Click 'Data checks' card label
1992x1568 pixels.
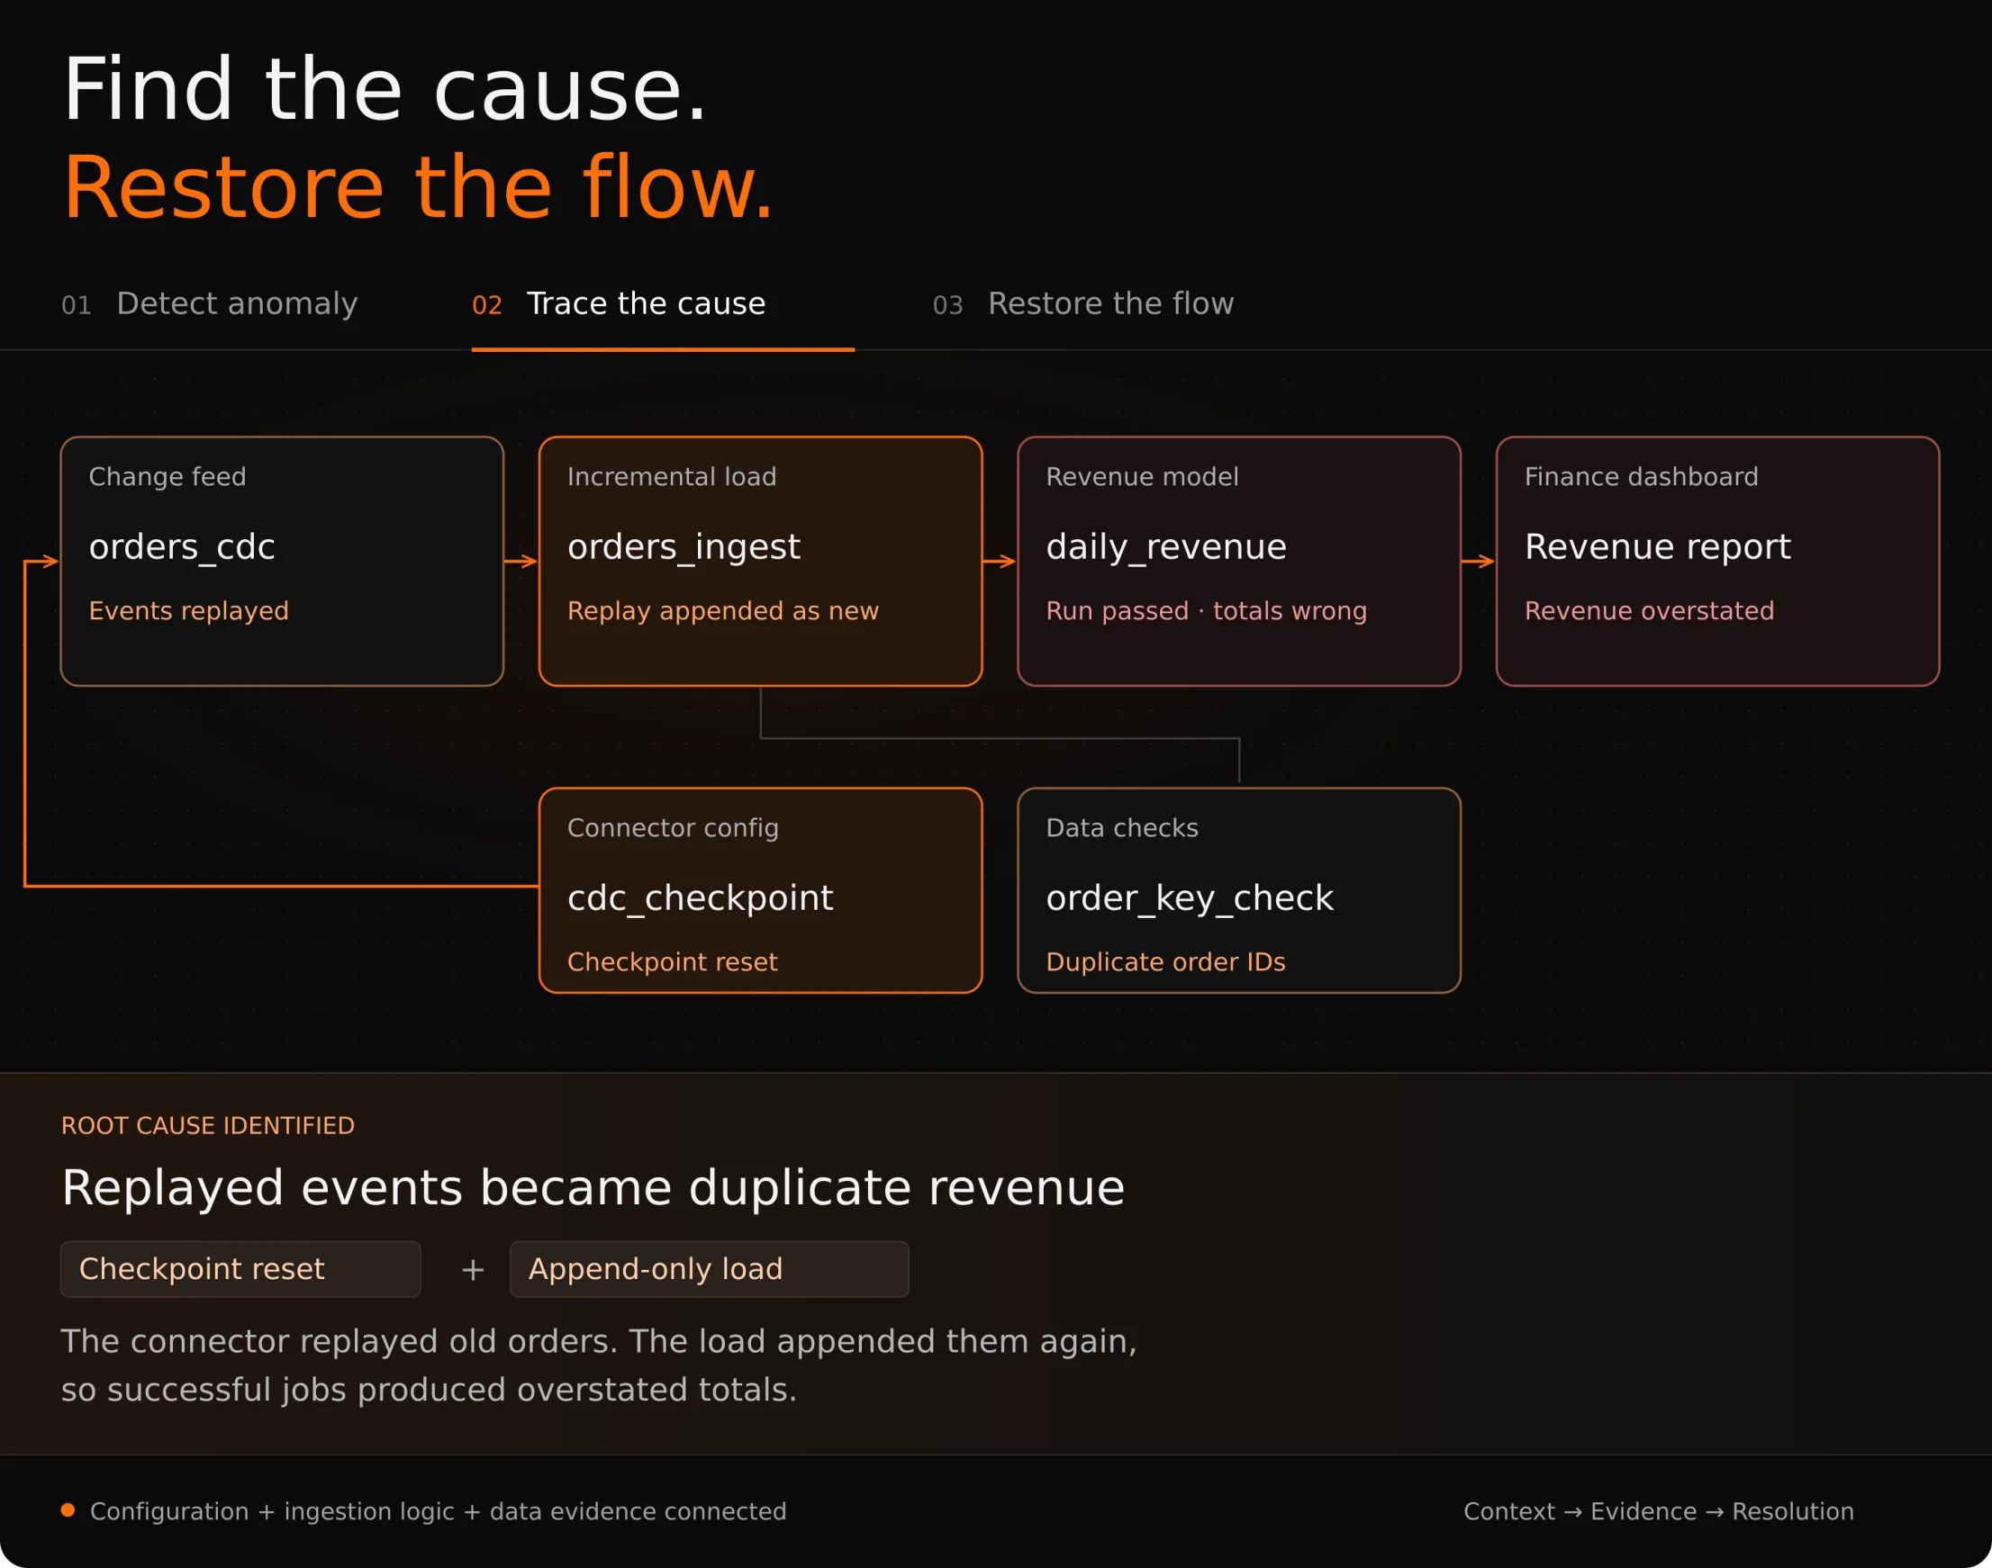click(x=1121, y=828)
